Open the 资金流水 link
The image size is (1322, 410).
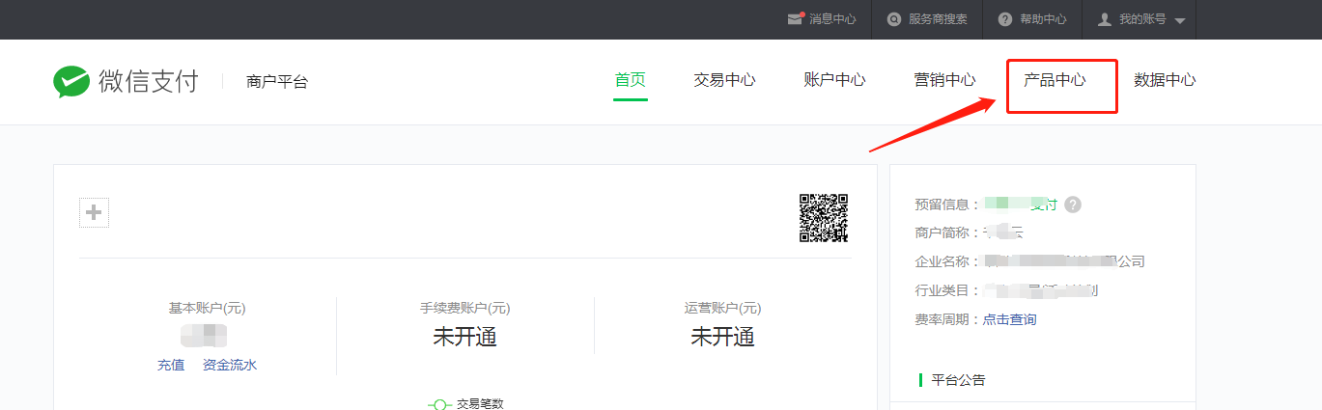[x=230, y=365]
